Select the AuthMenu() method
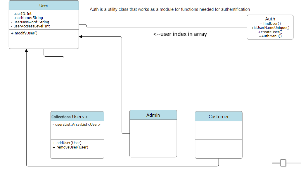The height and width of the screenshot is (173, 301). coord(270,36)
